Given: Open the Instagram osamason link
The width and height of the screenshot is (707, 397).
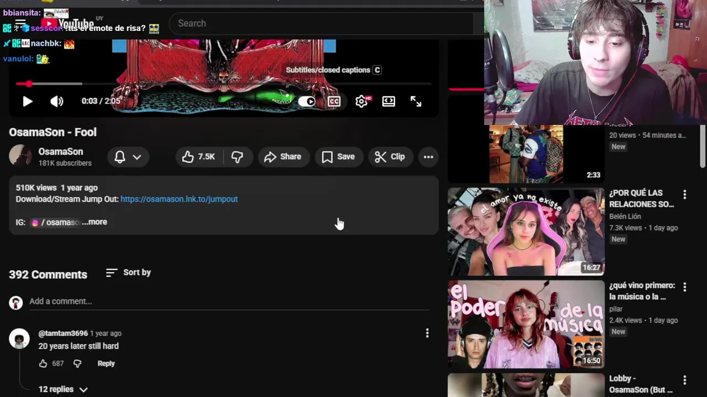Looking at the screenshot, I should [x=56, y=222].
